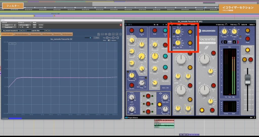Click the compressor Ratio knob
The image size is (259, 137).
point(141,44)
